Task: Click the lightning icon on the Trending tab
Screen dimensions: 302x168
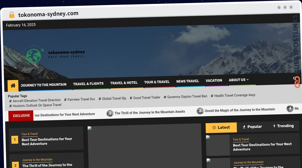Action: pyautogui.click(x=274, y=126)
